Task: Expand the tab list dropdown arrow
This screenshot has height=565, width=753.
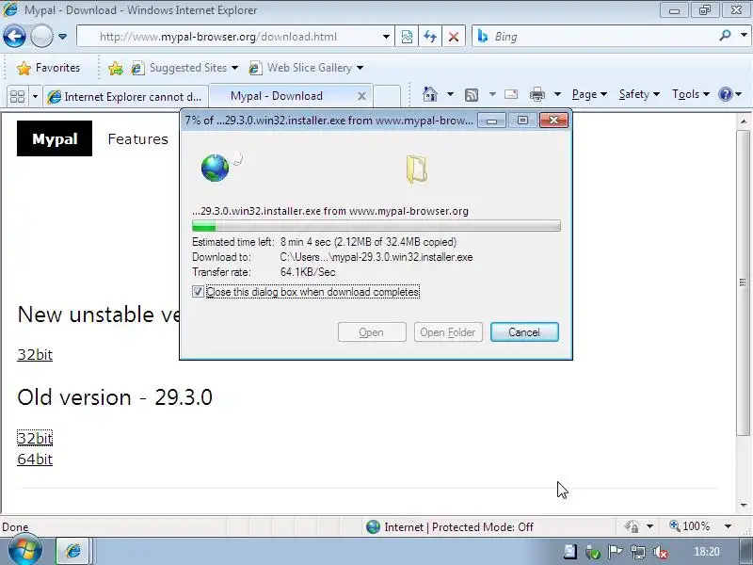Action: [x=35, y=97]
